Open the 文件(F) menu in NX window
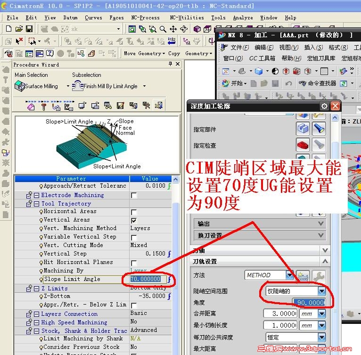Screen dimensions: 361x355 [240, 48]
